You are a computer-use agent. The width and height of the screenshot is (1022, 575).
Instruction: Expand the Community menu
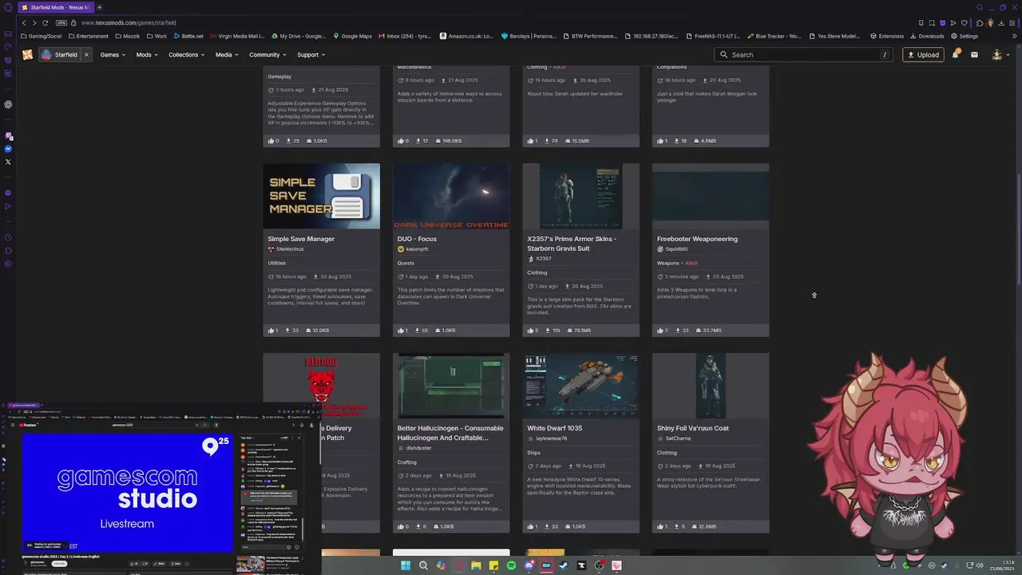pos(267,54)
